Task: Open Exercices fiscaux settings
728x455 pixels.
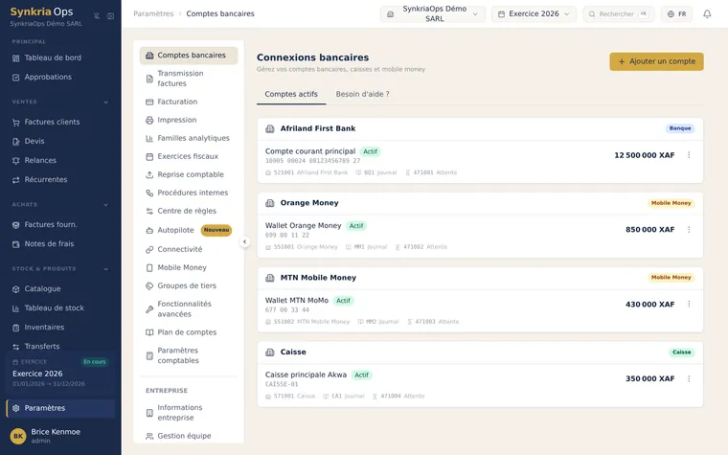Action: [189, 156]
